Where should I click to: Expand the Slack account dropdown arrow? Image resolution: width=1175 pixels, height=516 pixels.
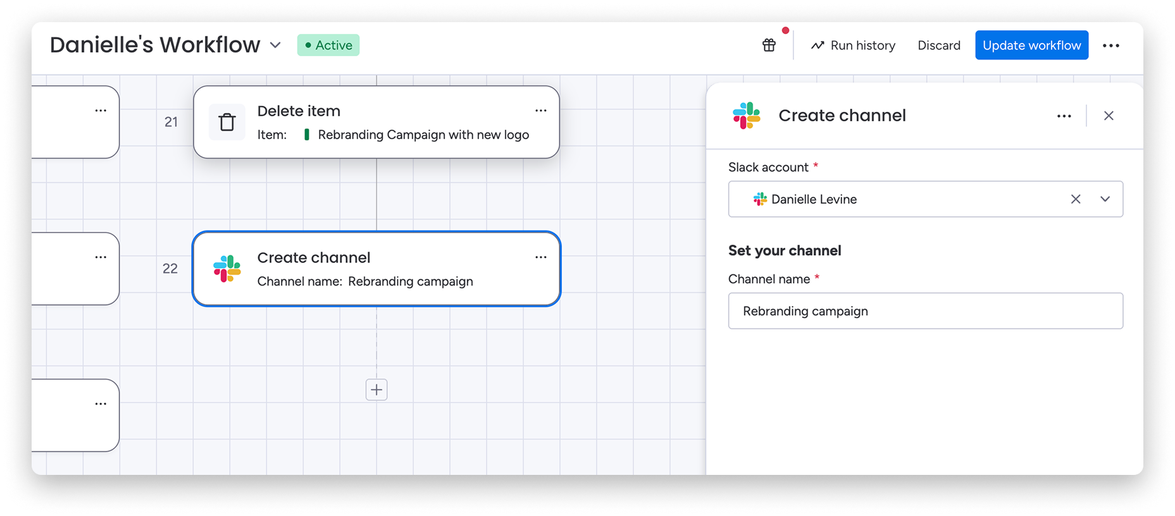coord(1105,199)
